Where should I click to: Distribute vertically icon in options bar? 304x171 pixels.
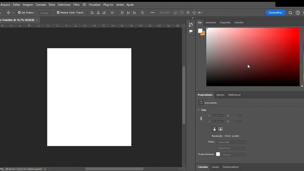(x=112, y=13)
